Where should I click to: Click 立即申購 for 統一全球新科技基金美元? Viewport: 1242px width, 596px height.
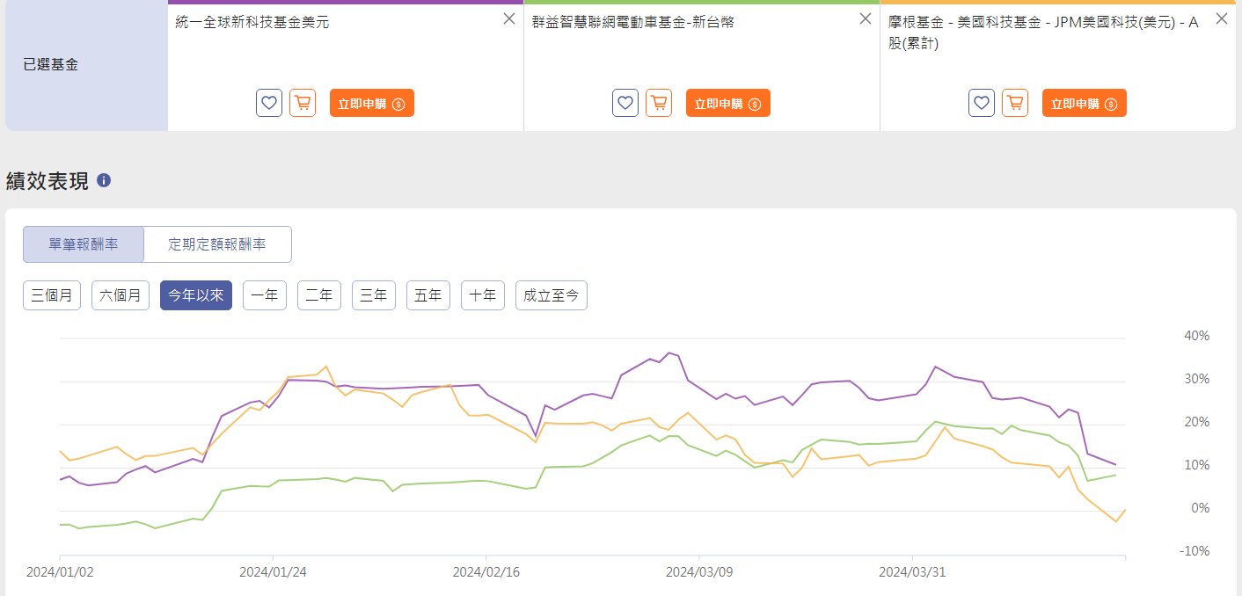point(372,103)
